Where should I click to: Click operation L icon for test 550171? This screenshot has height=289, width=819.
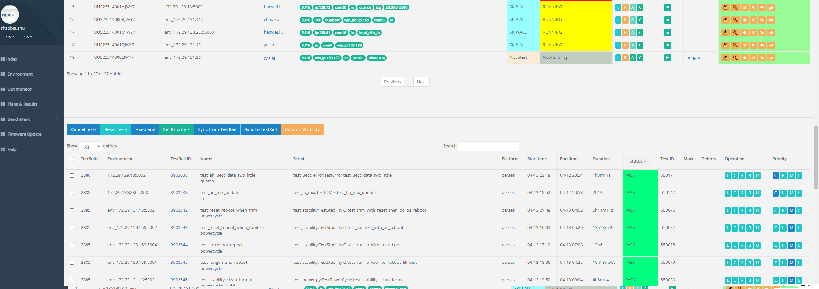click(x=728, y=176)
